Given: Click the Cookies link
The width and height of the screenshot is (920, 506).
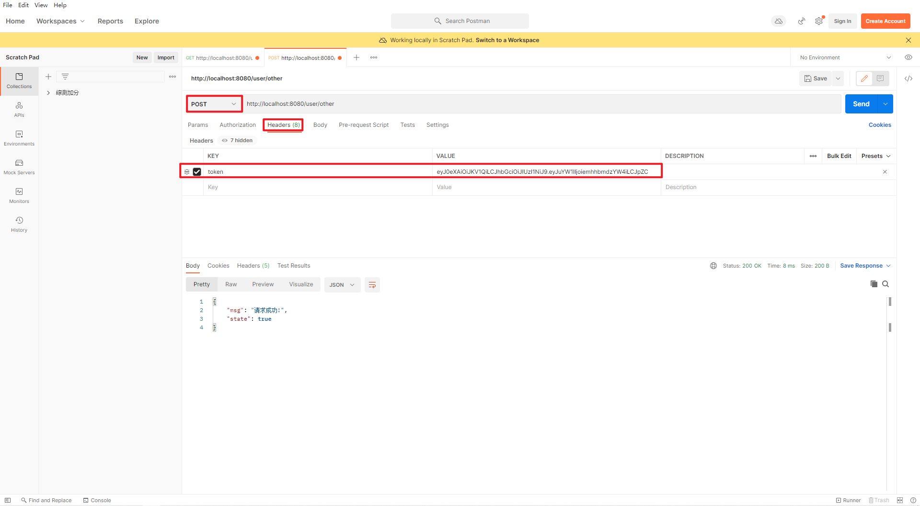Looking at the screenshot, I should (880, 125).
